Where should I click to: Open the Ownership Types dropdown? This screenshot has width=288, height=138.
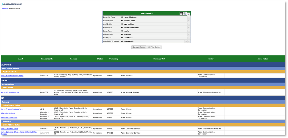point(189,17)
